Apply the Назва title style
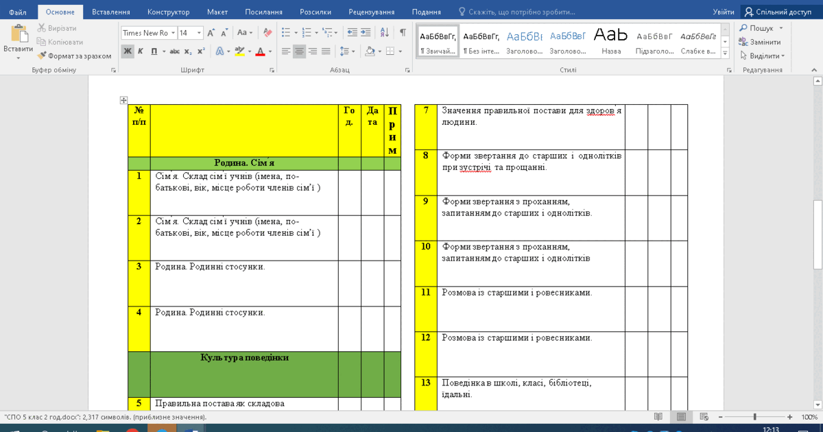This screenshot has width=823, height=432. [x=611, y=42]
